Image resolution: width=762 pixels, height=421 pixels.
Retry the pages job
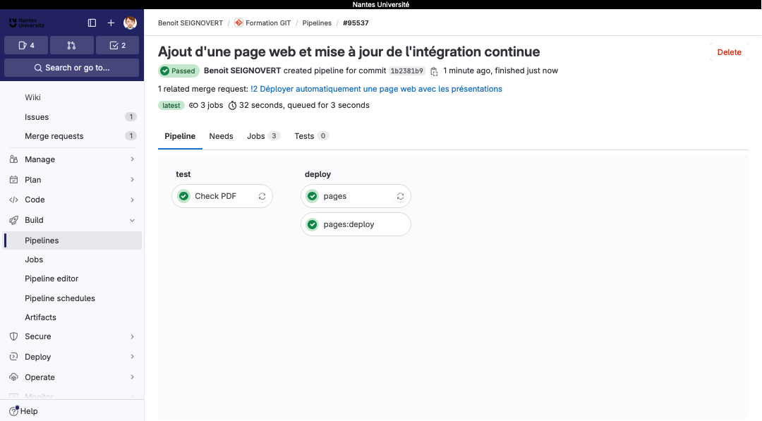[x=401, y=196]
